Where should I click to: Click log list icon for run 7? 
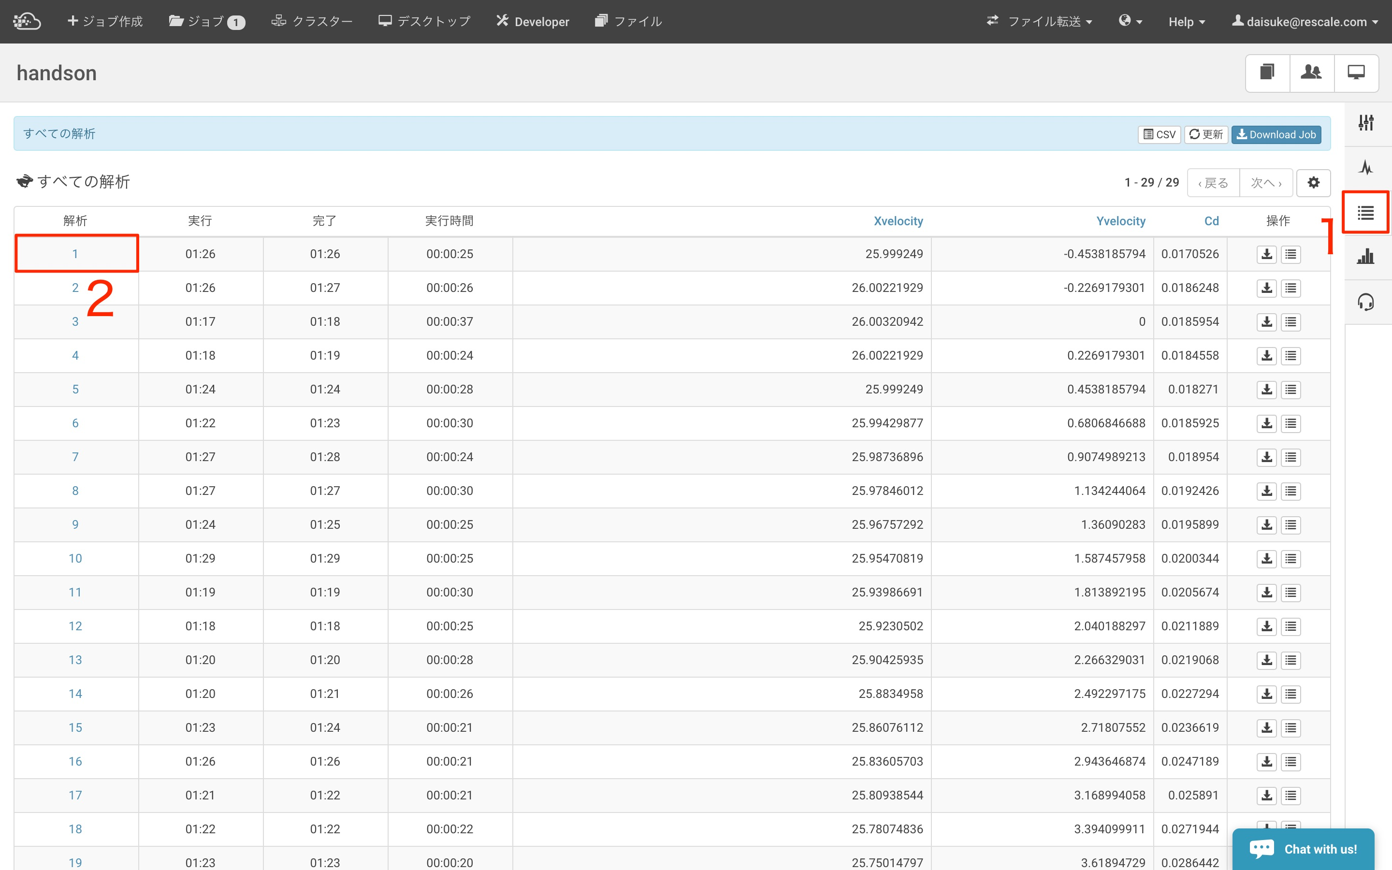click(x=1291, y=457)
